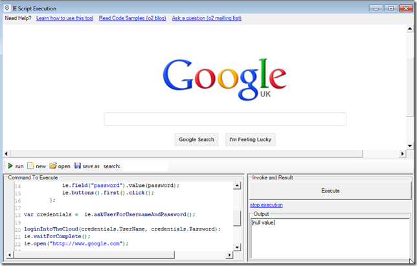Click into the toolbar search field
The width and height of the screenshot is (417, 266).
tap(145, 166)
